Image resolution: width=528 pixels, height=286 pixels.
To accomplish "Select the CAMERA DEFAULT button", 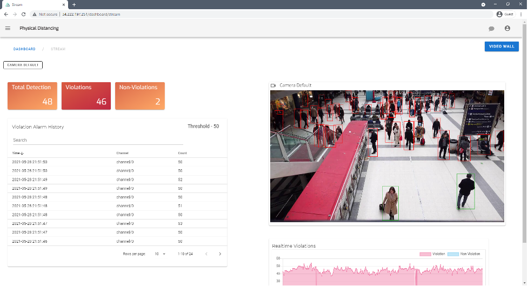I will click(x=23, y=65).
